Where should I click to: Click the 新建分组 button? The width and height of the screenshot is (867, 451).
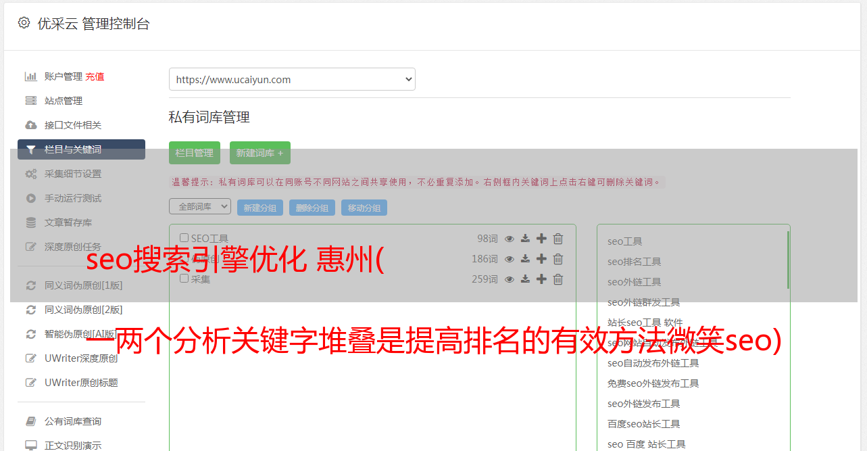pos(260,208)
